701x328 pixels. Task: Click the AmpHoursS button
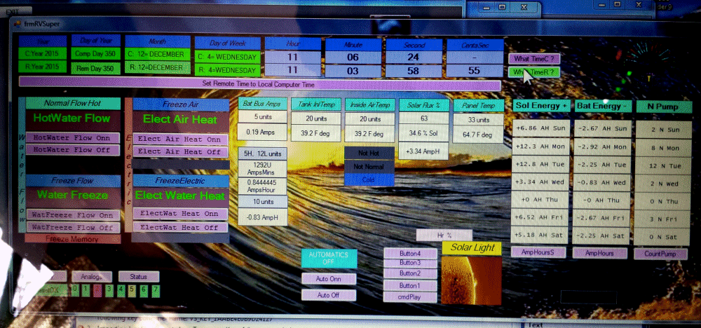pos(538,252)
